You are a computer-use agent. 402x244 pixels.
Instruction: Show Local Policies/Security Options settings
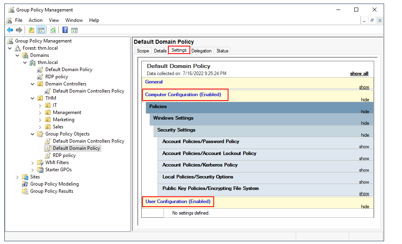pyautogui.click(x=364, y=182)
